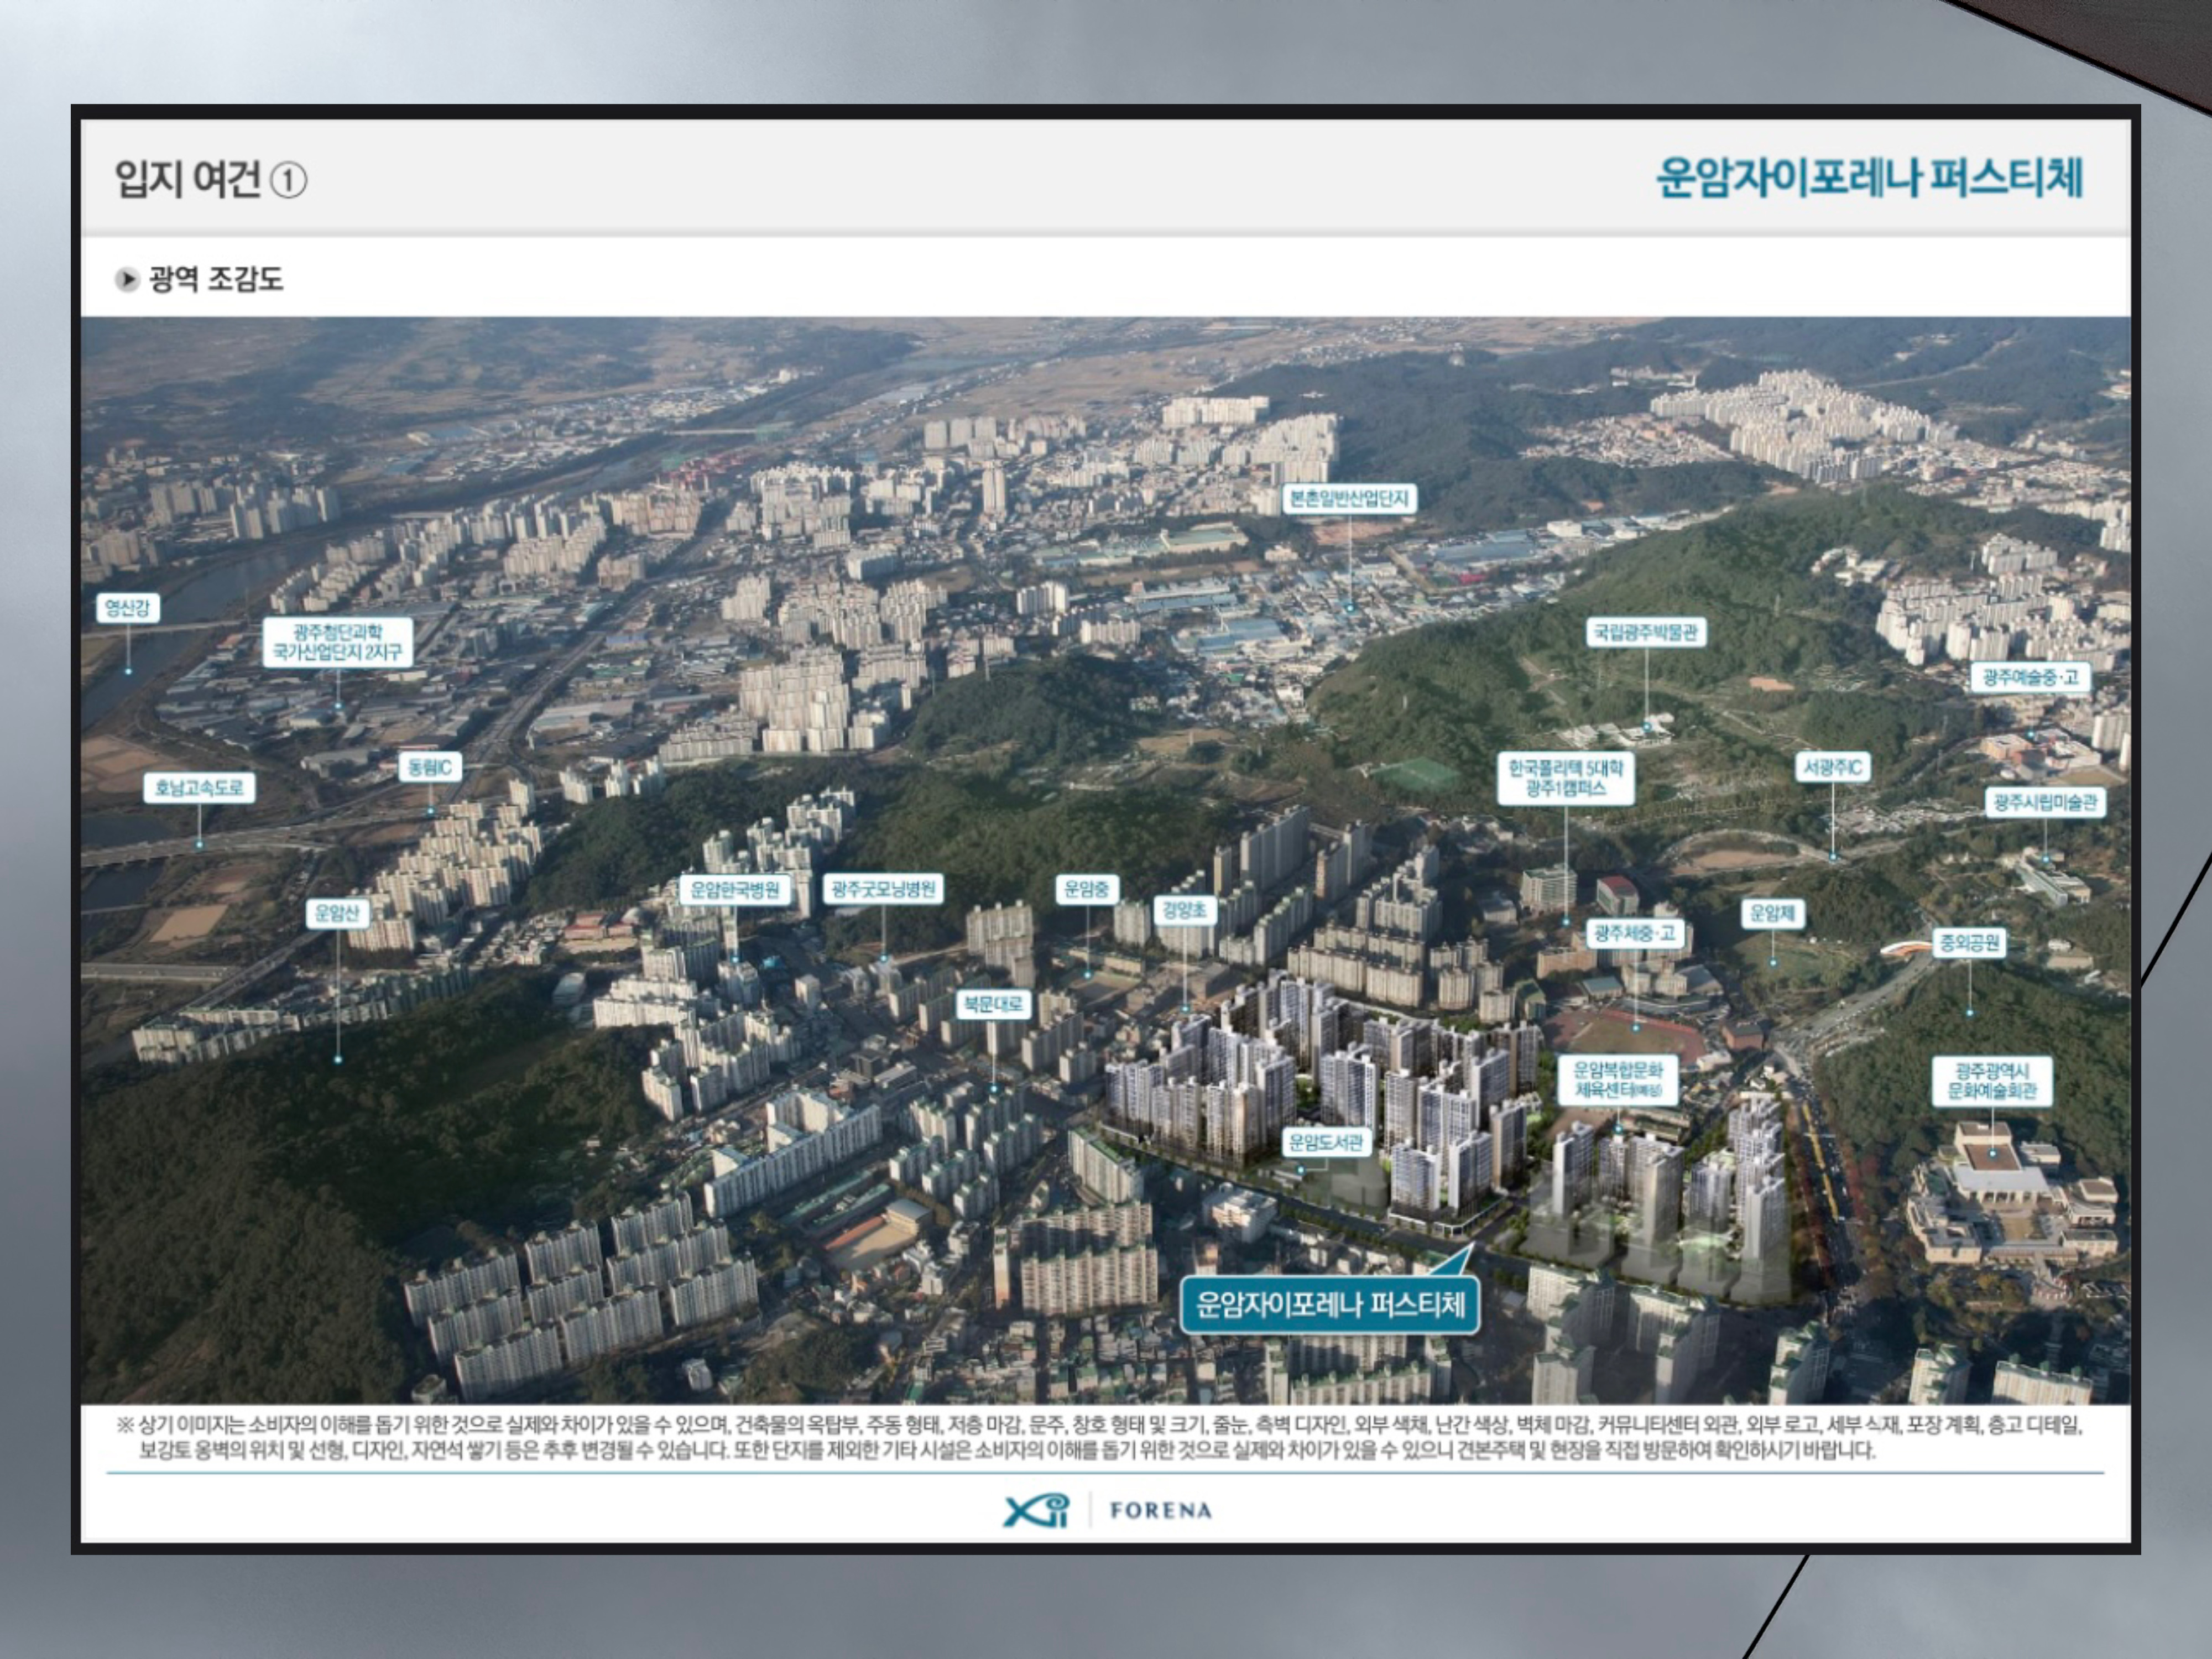
Task: Click the FORENA logo text
Action: tap(1160, 1510)
